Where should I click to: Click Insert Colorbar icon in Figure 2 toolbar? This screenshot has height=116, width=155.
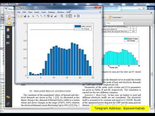click(x=67, y=16)
